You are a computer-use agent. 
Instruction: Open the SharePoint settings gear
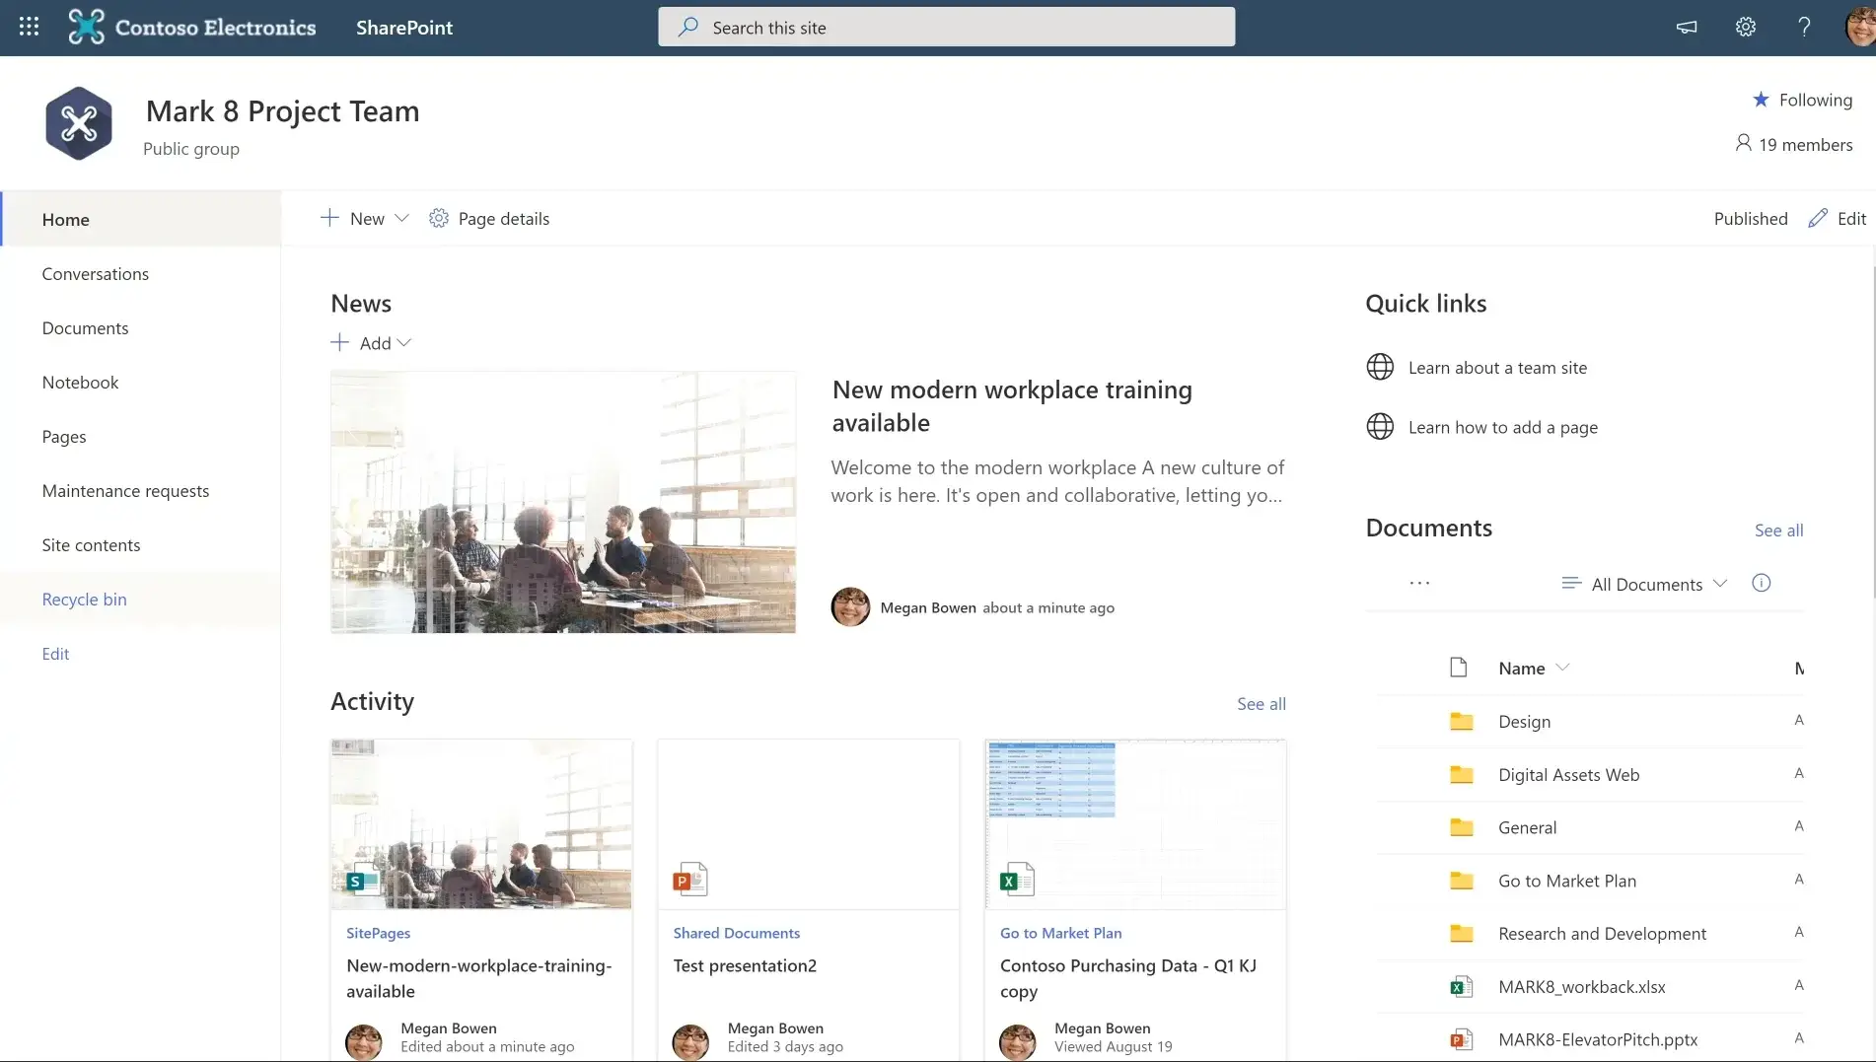1746,27
